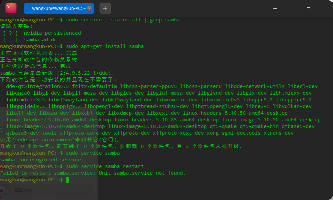Minimize the terminal window
Viewport: 333px width, 200px height.
291,9
